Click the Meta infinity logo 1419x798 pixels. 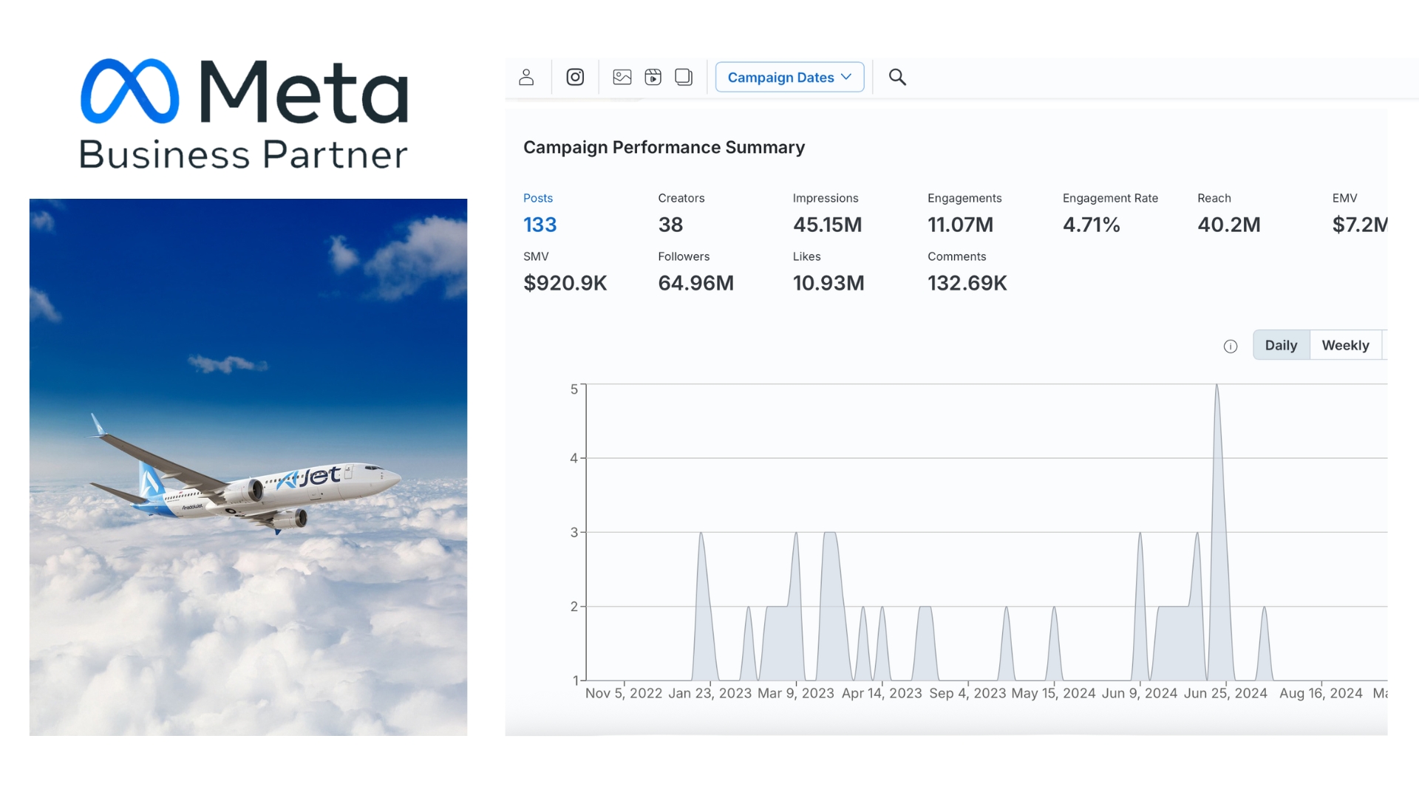point(130,91)
